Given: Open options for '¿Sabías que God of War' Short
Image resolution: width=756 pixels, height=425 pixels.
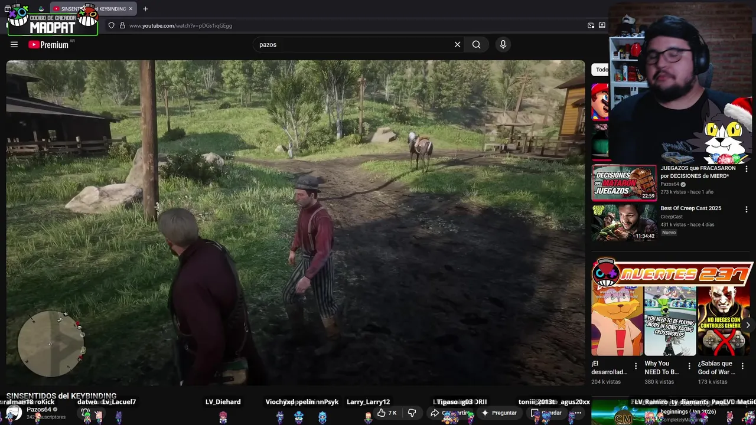Looking at the screenshot, I should click(742, 366).
